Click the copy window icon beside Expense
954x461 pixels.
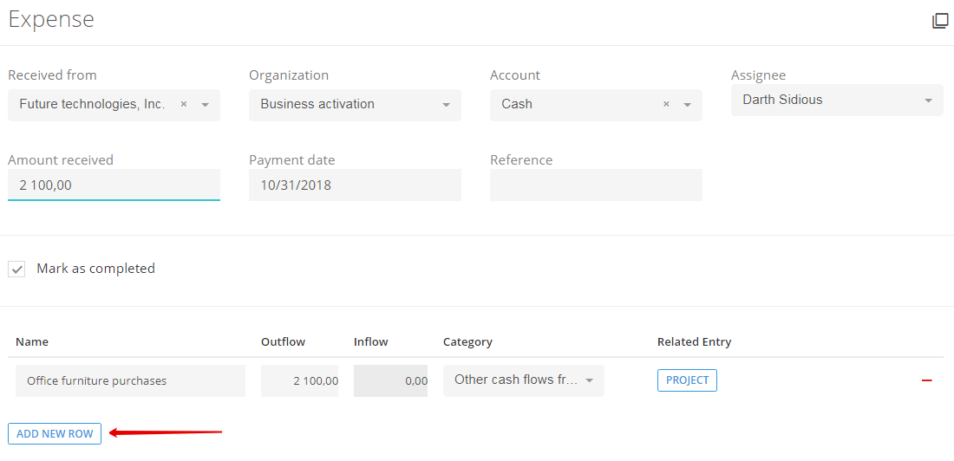[x=940, y=21]
